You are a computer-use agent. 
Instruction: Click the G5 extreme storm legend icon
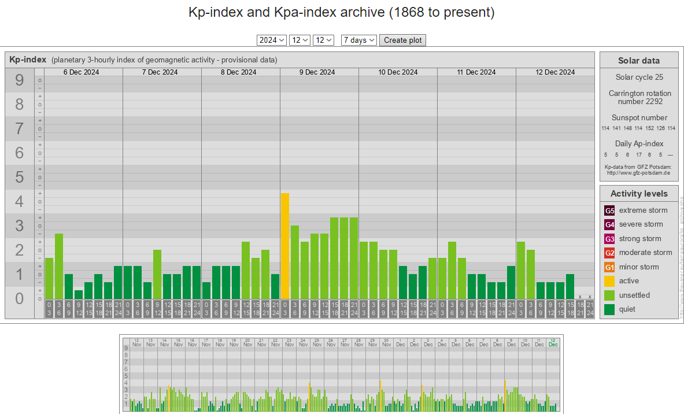click(x=609, y=210)
